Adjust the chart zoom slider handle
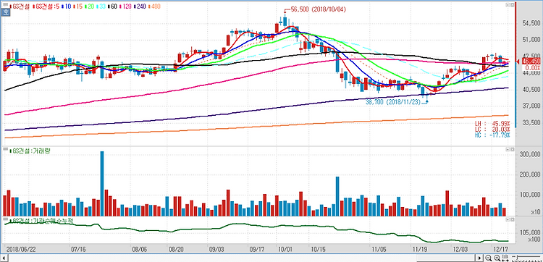Viewport: 543px width, 262px height. (x=518, y=258)
